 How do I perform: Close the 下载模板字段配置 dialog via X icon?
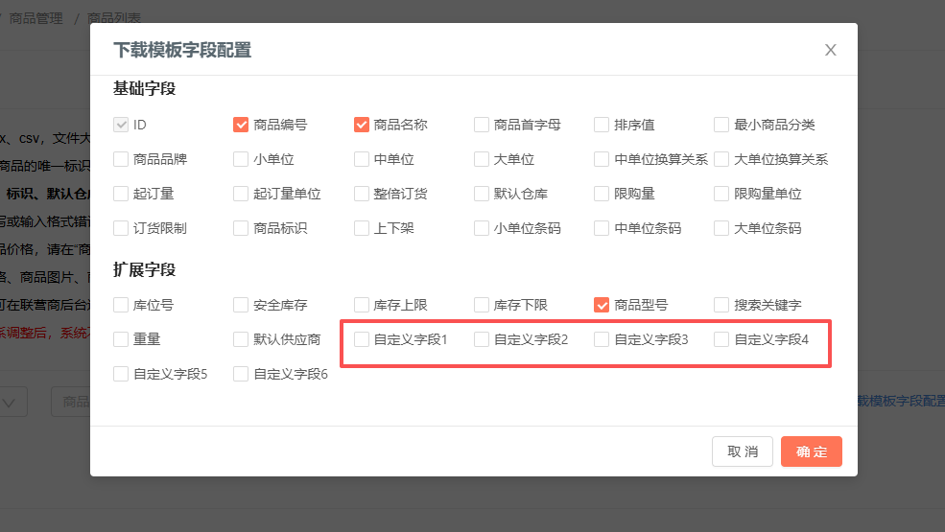[831, 50]
